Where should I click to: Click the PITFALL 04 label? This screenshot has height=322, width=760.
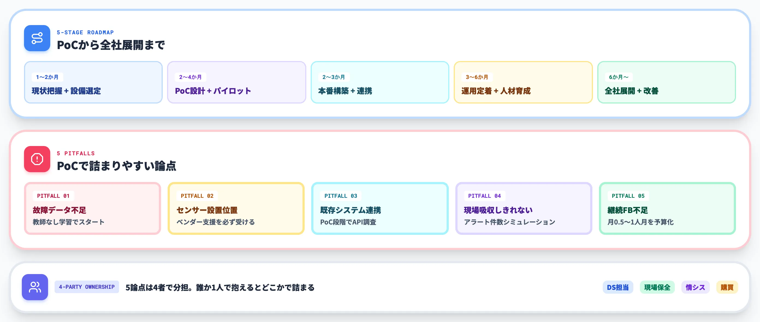[x=485, y=196]
